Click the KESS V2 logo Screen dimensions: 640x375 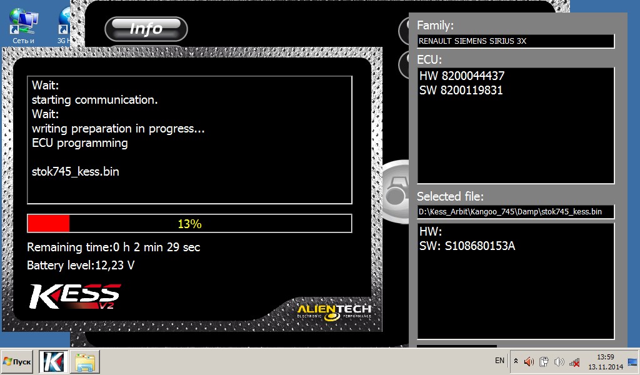click(75, 296)
